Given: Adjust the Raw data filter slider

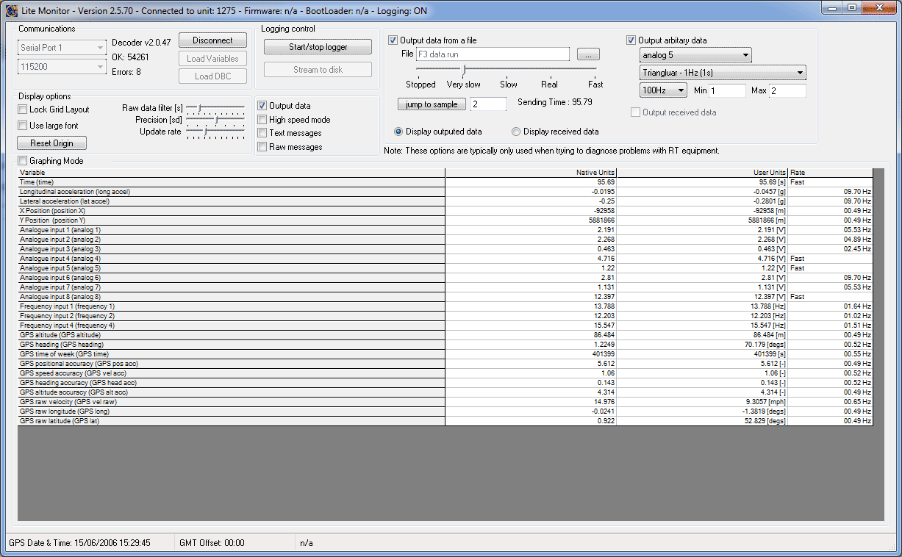Looking at the screenshot, I should coord(199,108).
